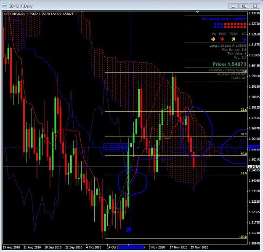Click the '31 Aug 2010' date label

(32, 247)
